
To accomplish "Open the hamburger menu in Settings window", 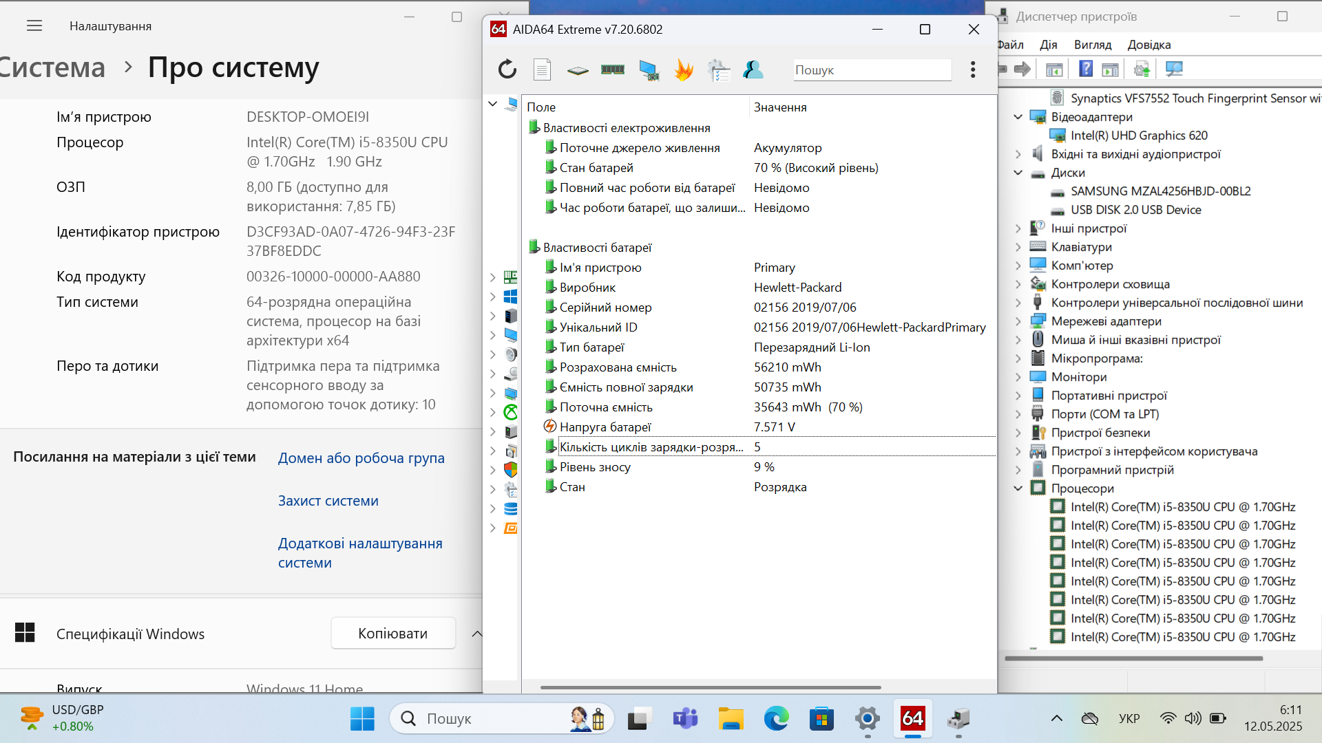I will tap(34, 26).
